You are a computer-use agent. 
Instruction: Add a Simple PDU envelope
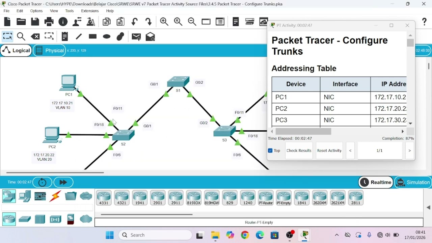(x=136, y=37)
